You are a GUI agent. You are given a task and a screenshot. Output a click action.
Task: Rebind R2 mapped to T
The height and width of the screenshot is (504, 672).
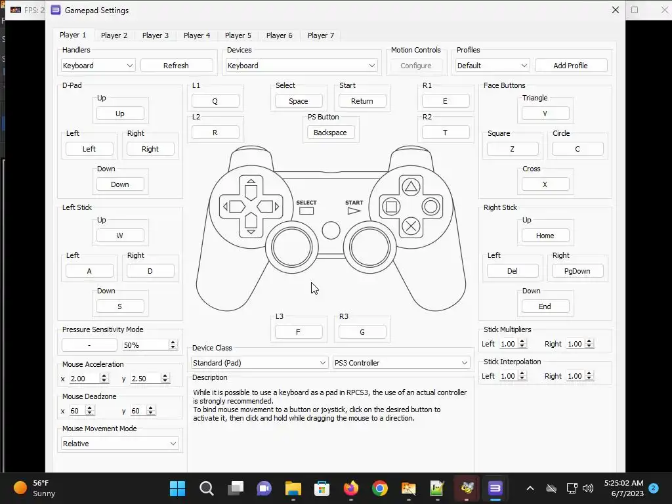[x=446, y=133]
